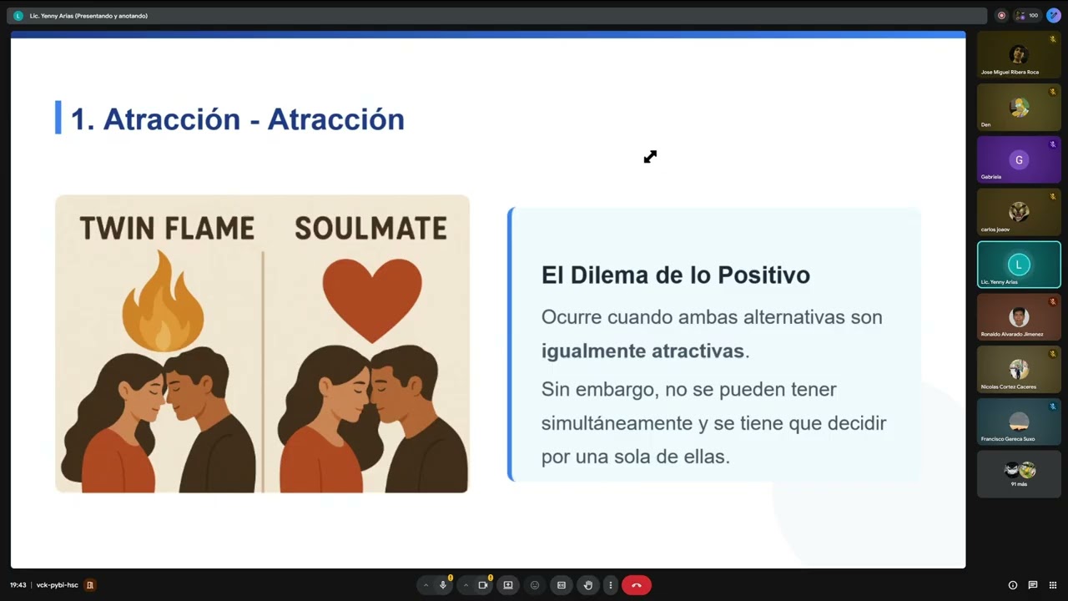Open microphone audio settings arrow
The width and height of the screenshot is (1068, 601).
tap(426, 585)
